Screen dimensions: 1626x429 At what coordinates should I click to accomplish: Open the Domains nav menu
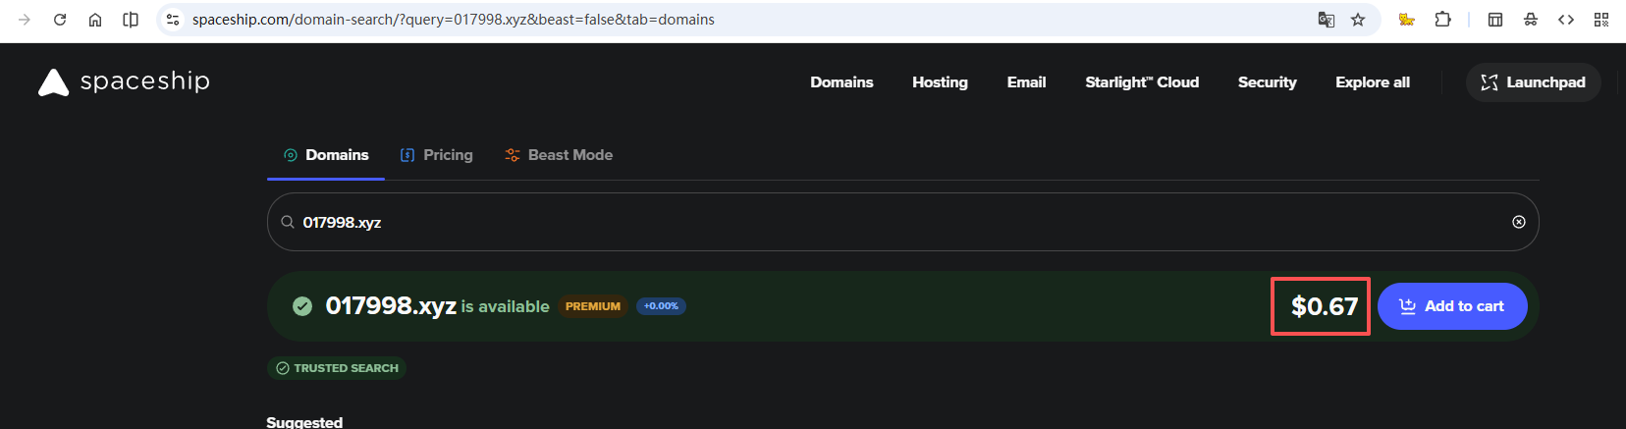point(841,82)
